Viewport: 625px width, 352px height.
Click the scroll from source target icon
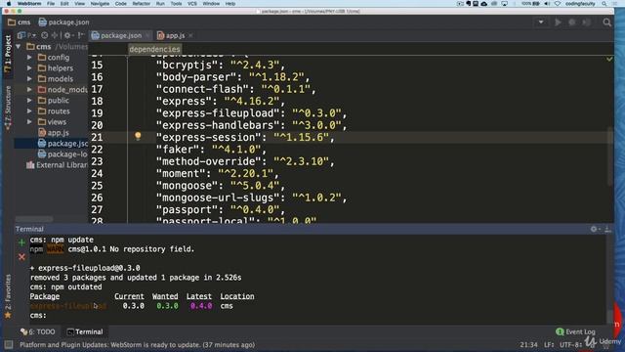pos(45,35)
